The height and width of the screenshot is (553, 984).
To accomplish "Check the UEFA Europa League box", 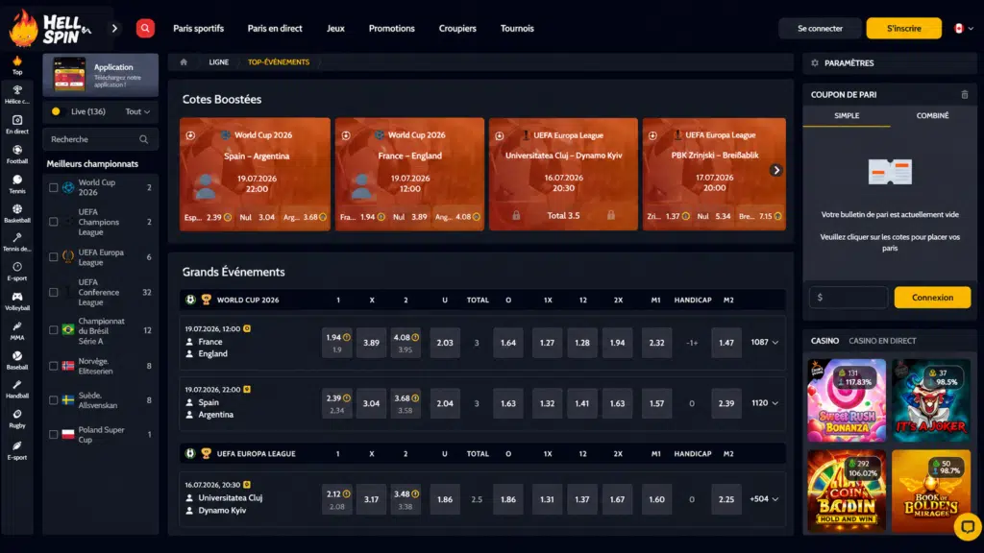I will (54, 257).
